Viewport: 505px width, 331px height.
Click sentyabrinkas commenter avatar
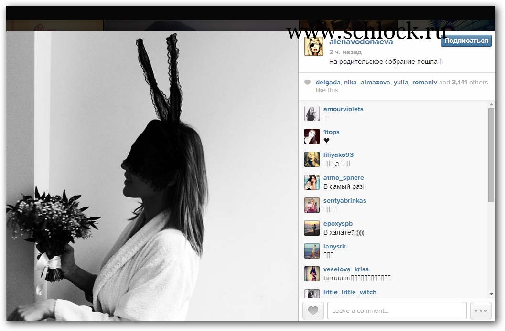point(312,205)
